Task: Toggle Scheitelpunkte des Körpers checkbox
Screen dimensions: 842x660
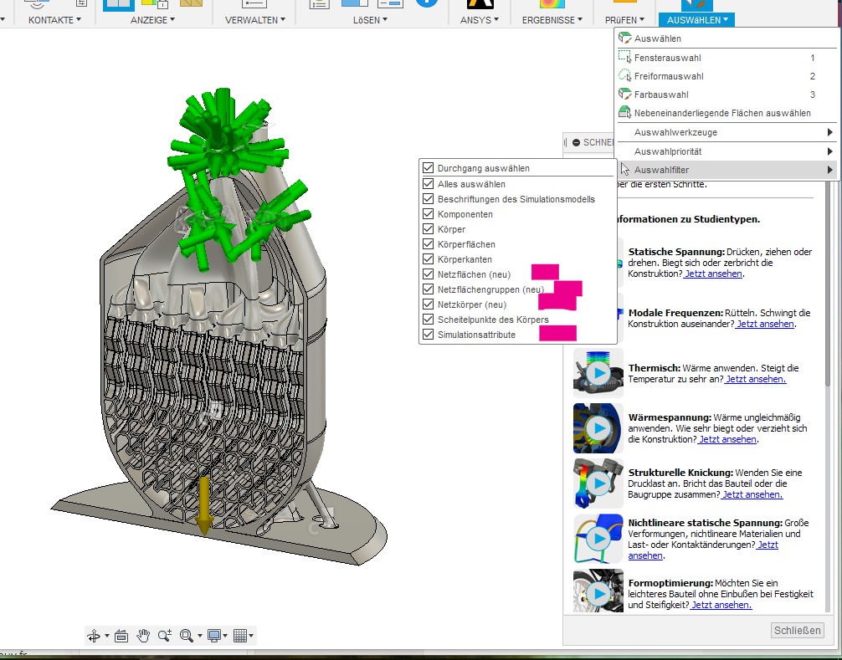Action: 428,319
